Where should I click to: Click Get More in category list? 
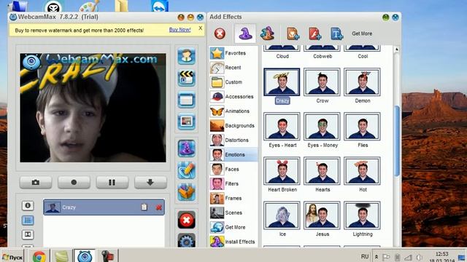pyautogui.click(x=233, y=227)
